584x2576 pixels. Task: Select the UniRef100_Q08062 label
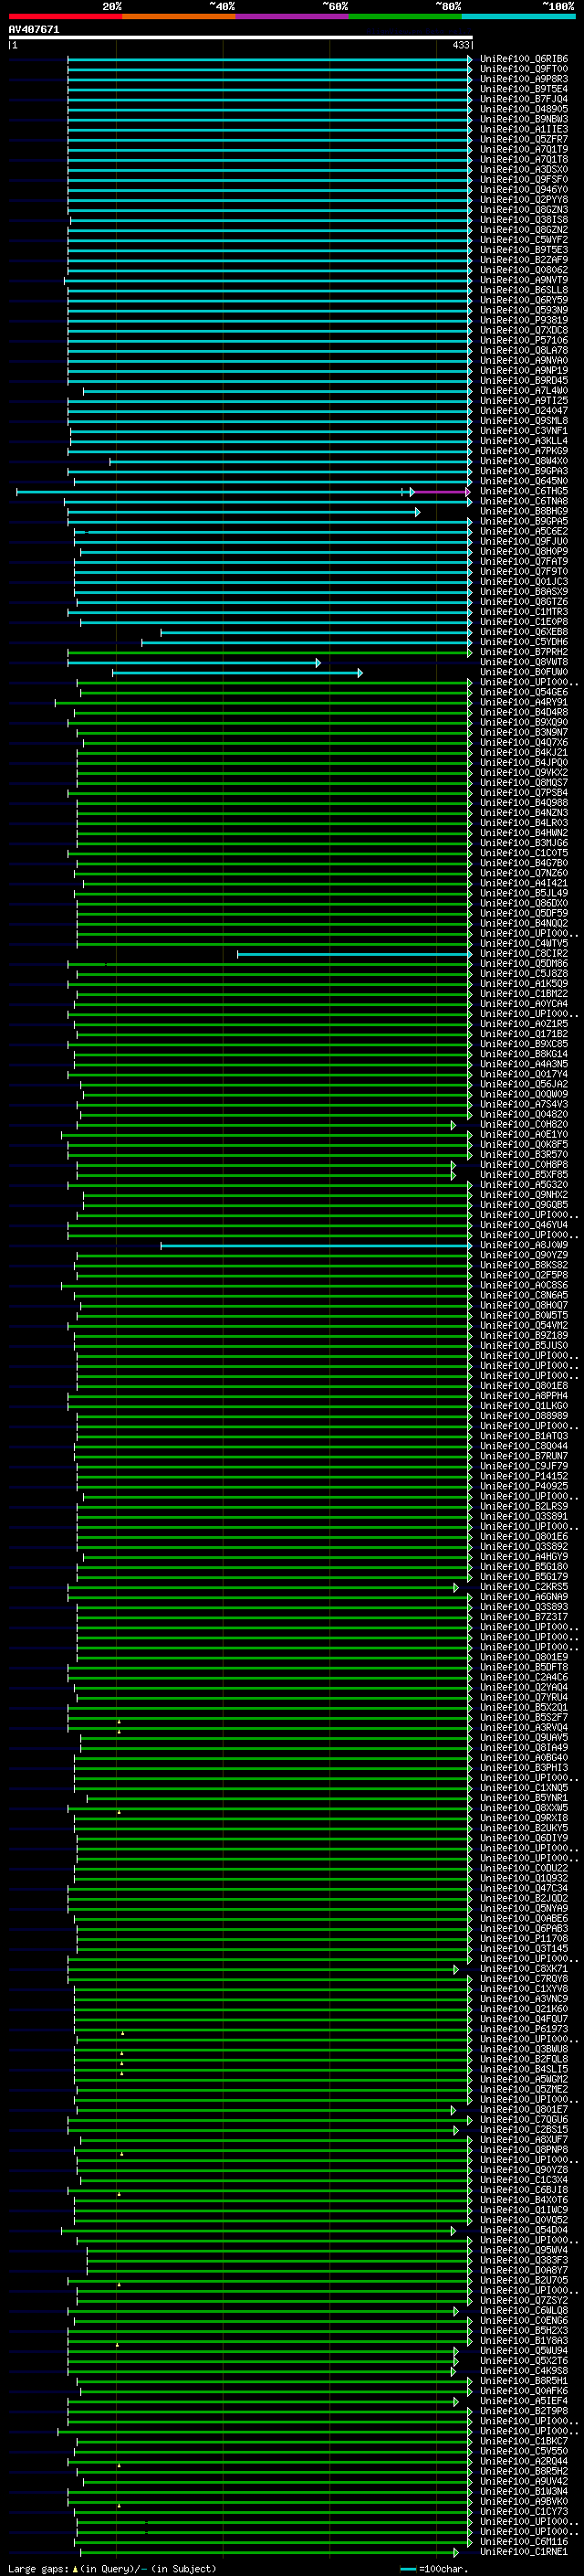pyautogui.click(x=524, y=271)
